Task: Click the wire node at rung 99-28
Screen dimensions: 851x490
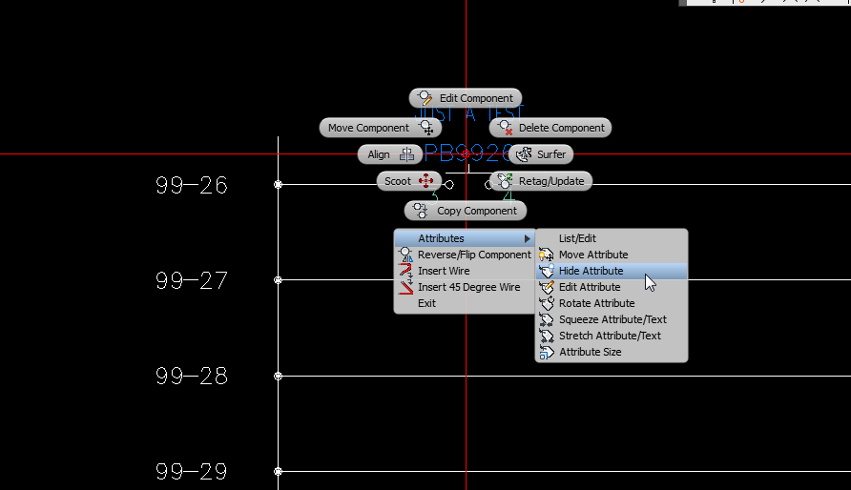Action: pyautogui.click(x=278, y=376)
